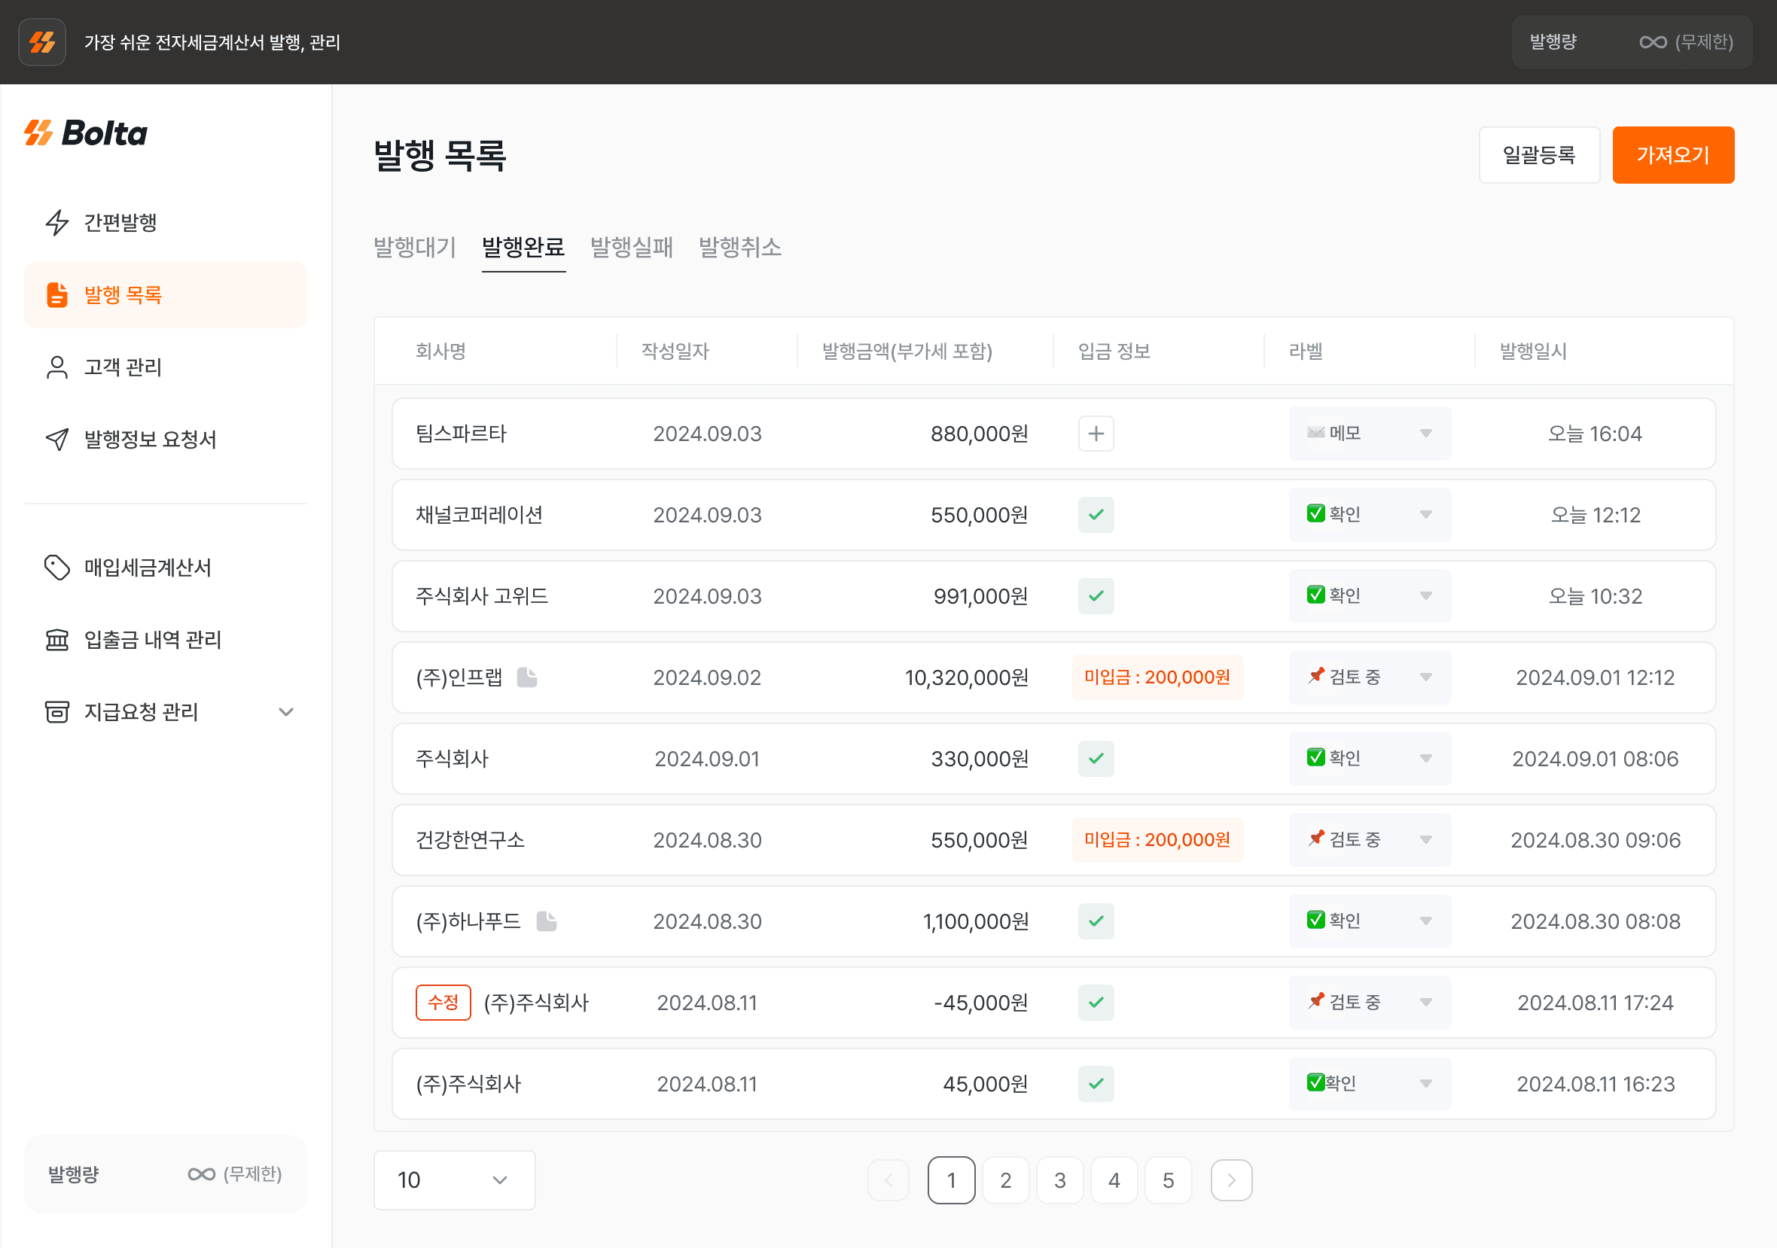Click the 10,320,000원 amount cell
This screenshot has height=1248, width=1777.
tap(967, 677)
